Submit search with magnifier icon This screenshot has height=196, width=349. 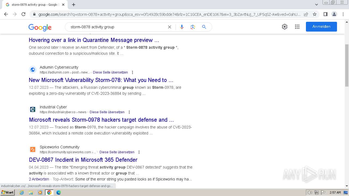click(204, 27)
